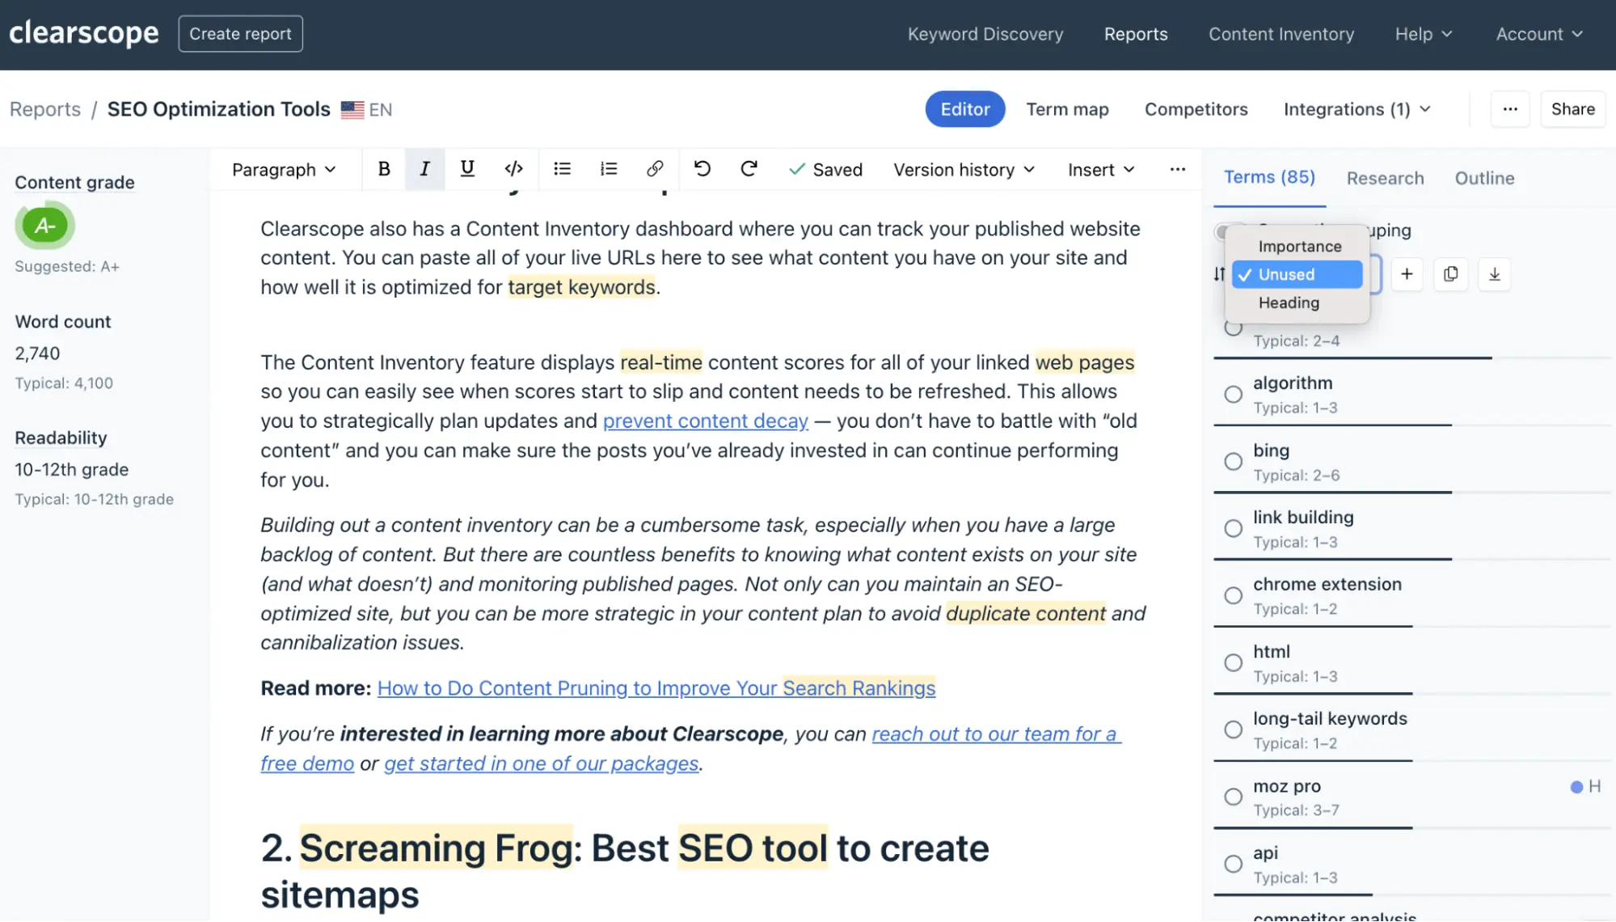Click the ordered list icon

click(x=608, y=169)
